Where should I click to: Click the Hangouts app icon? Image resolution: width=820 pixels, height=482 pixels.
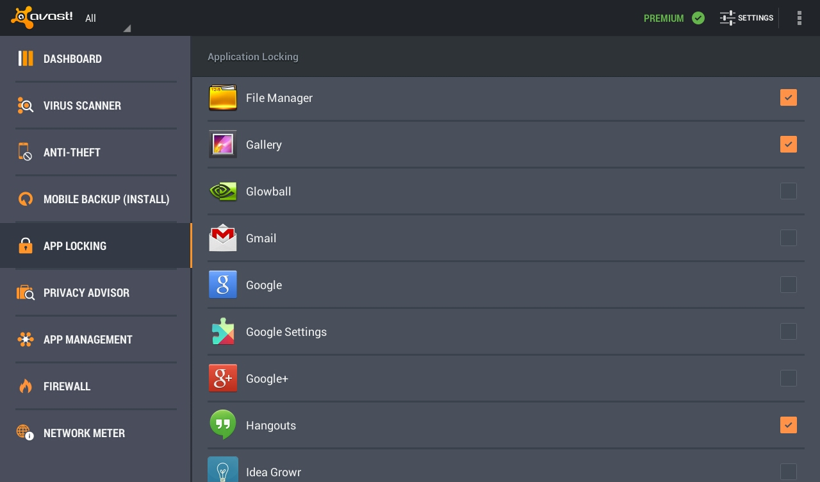[223, 425]
